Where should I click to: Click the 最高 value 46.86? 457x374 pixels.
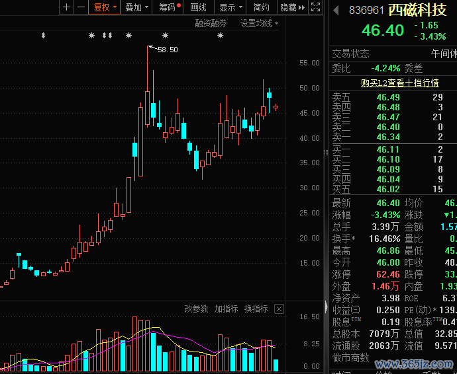(x=388, y=250)
